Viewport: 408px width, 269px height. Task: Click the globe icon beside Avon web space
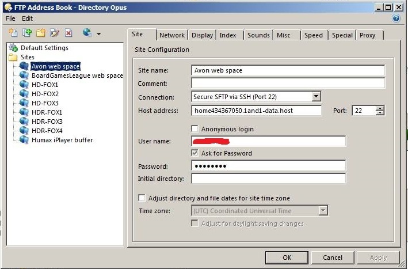coord(24,66)
